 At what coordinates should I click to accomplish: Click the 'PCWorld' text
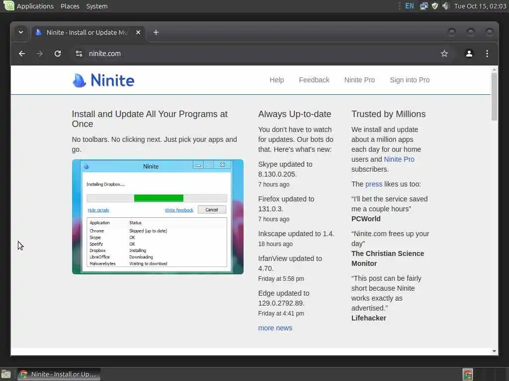366,219
